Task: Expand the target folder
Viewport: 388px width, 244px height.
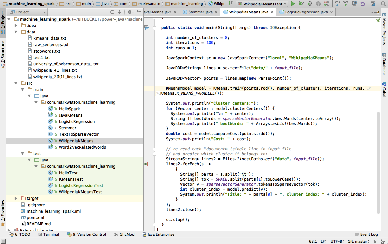Action: pyautogui.click(x=16, y=199)
